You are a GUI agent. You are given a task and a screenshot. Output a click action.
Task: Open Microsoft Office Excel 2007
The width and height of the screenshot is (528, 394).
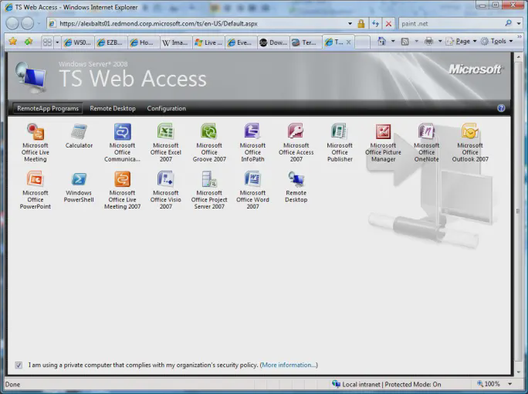[x=165, y=132]
